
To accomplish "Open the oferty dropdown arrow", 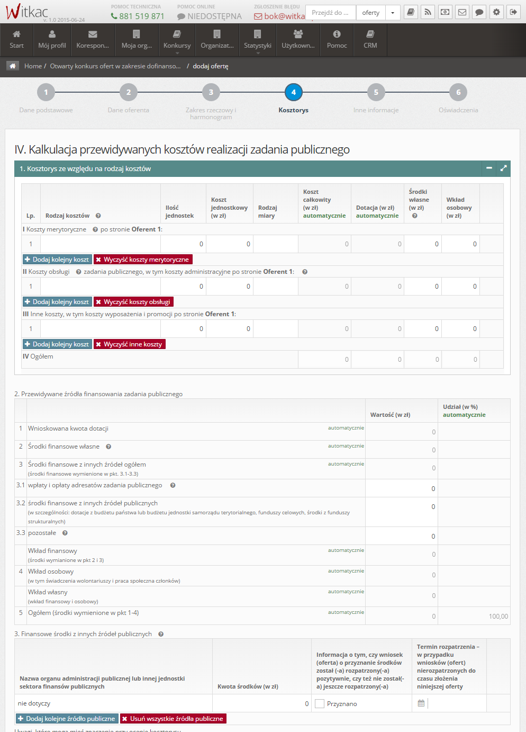I will [393, 13].
